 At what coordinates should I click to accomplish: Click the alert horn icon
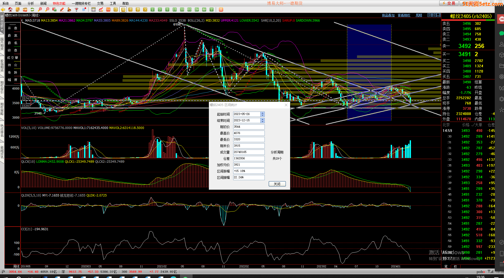(x=69, y=9)
